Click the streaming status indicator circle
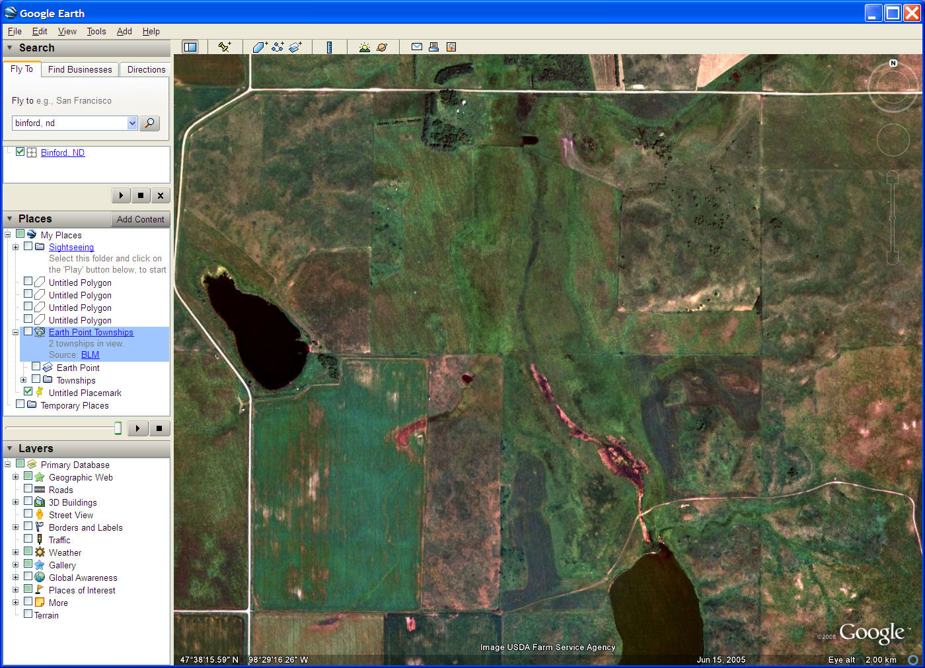Screen dimensions: 925x668 click(912, 659)
